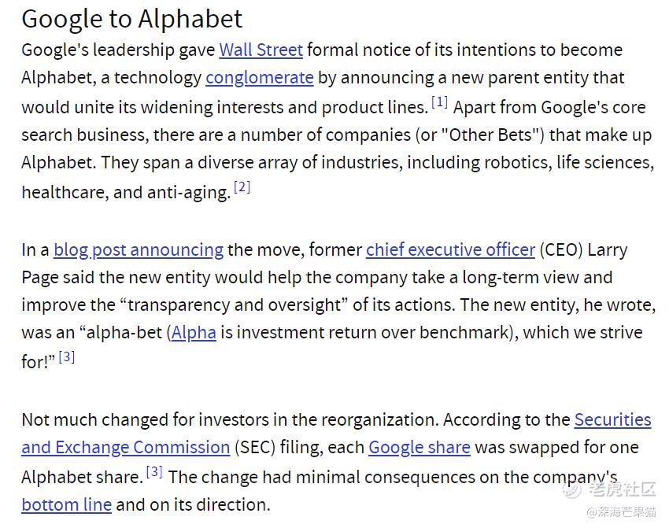The height and width of the screenshot is (528, 669).
Task: Open the Alpha definition link
Action: pyautogui.click(x=194, y=333)
